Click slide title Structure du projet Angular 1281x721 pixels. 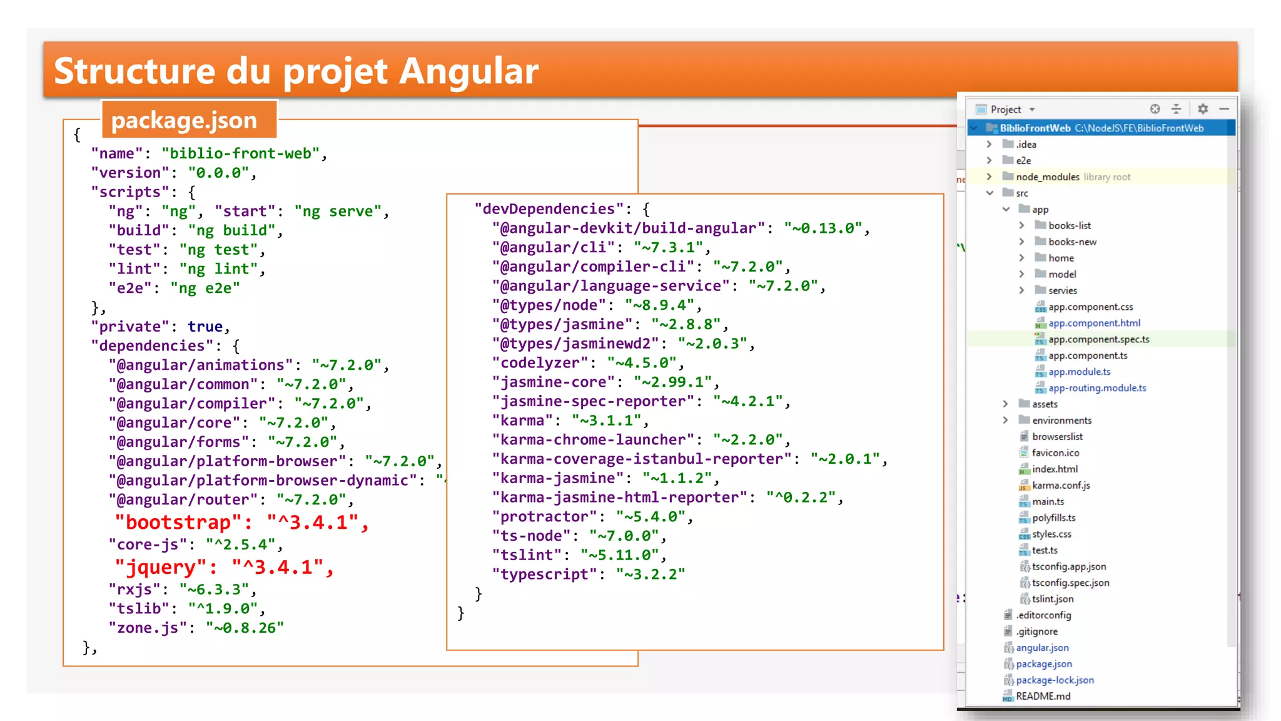(x=296, y=70)
